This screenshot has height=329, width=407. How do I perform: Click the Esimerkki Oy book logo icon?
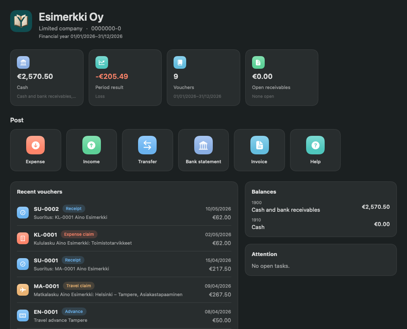(21, 21)
